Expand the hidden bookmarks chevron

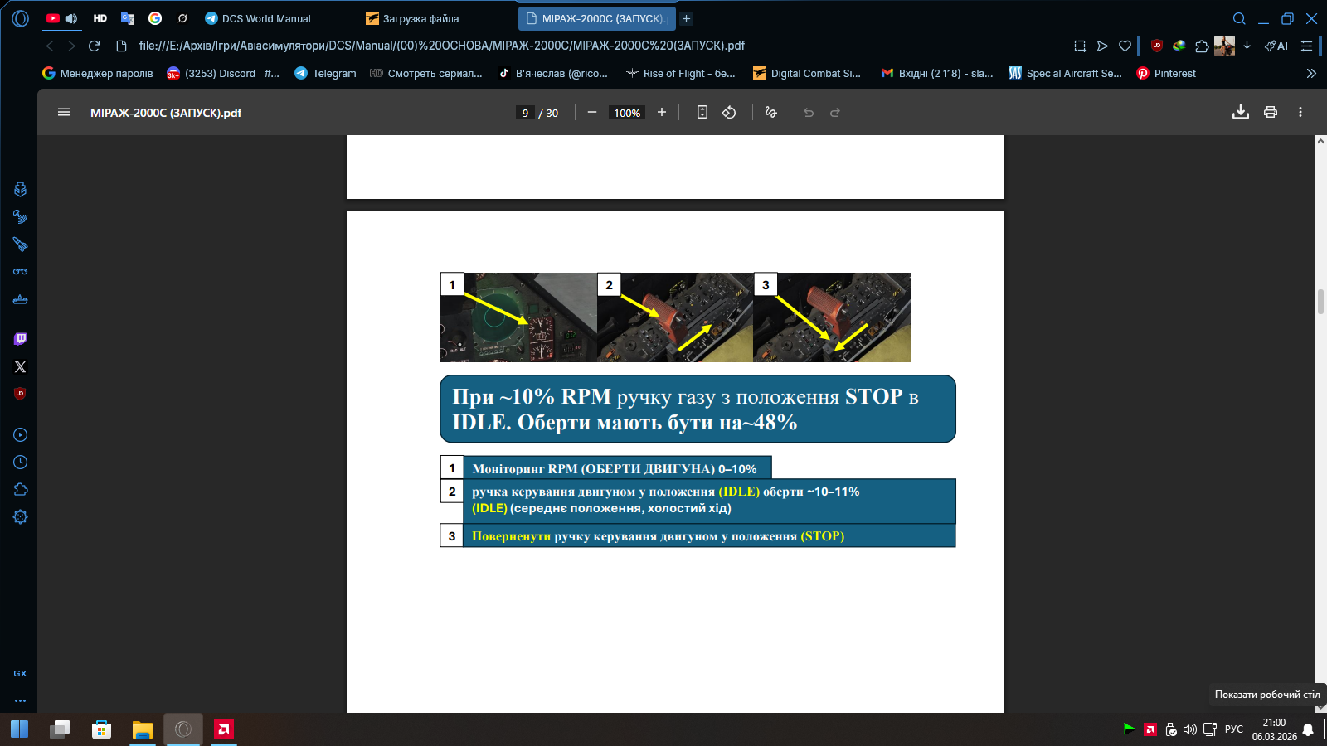1311,73
